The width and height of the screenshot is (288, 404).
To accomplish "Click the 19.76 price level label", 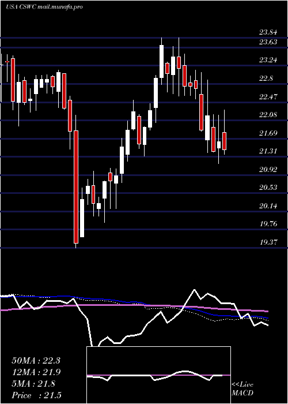I will point(268,224).
